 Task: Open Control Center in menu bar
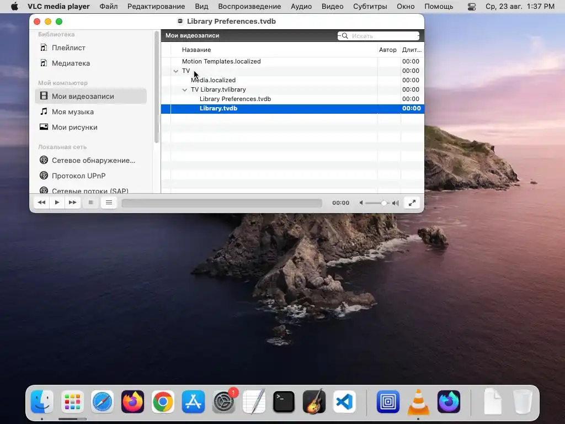pyautogui.click(x=472, y=7)
